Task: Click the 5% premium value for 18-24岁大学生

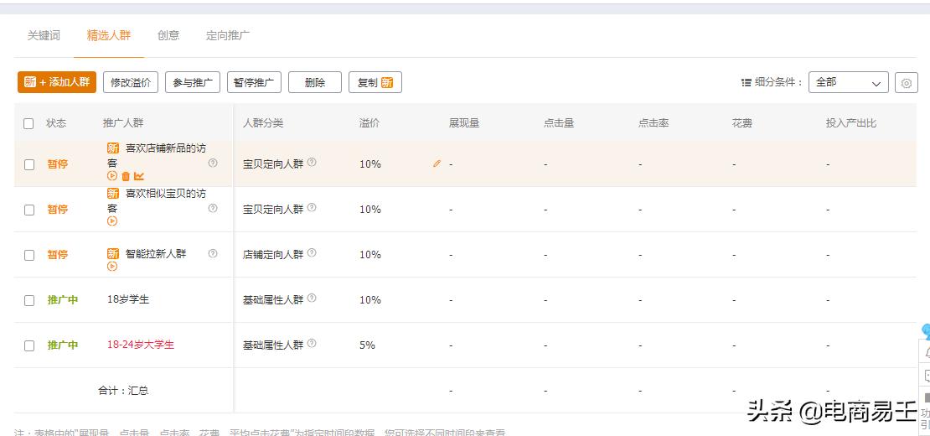Action: coord(367,345)
